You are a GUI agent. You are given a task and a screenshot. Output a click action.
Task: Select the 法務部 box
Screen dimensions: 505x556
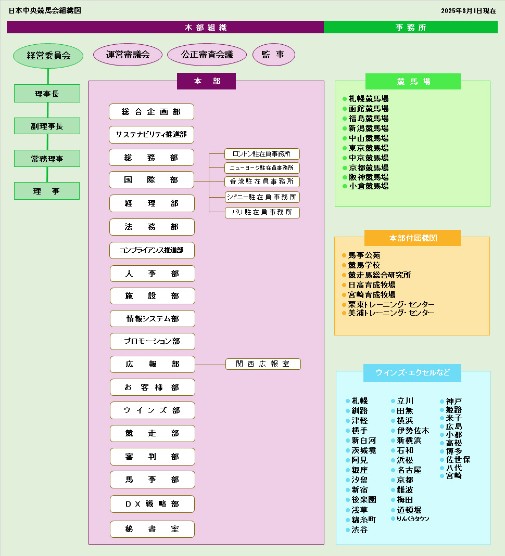(152, 227)
